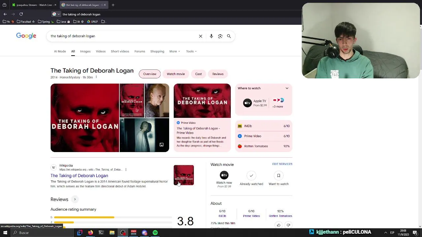The image size is (422, 237).
Task: Open the Tools dropdown
Action: point(191,51)
